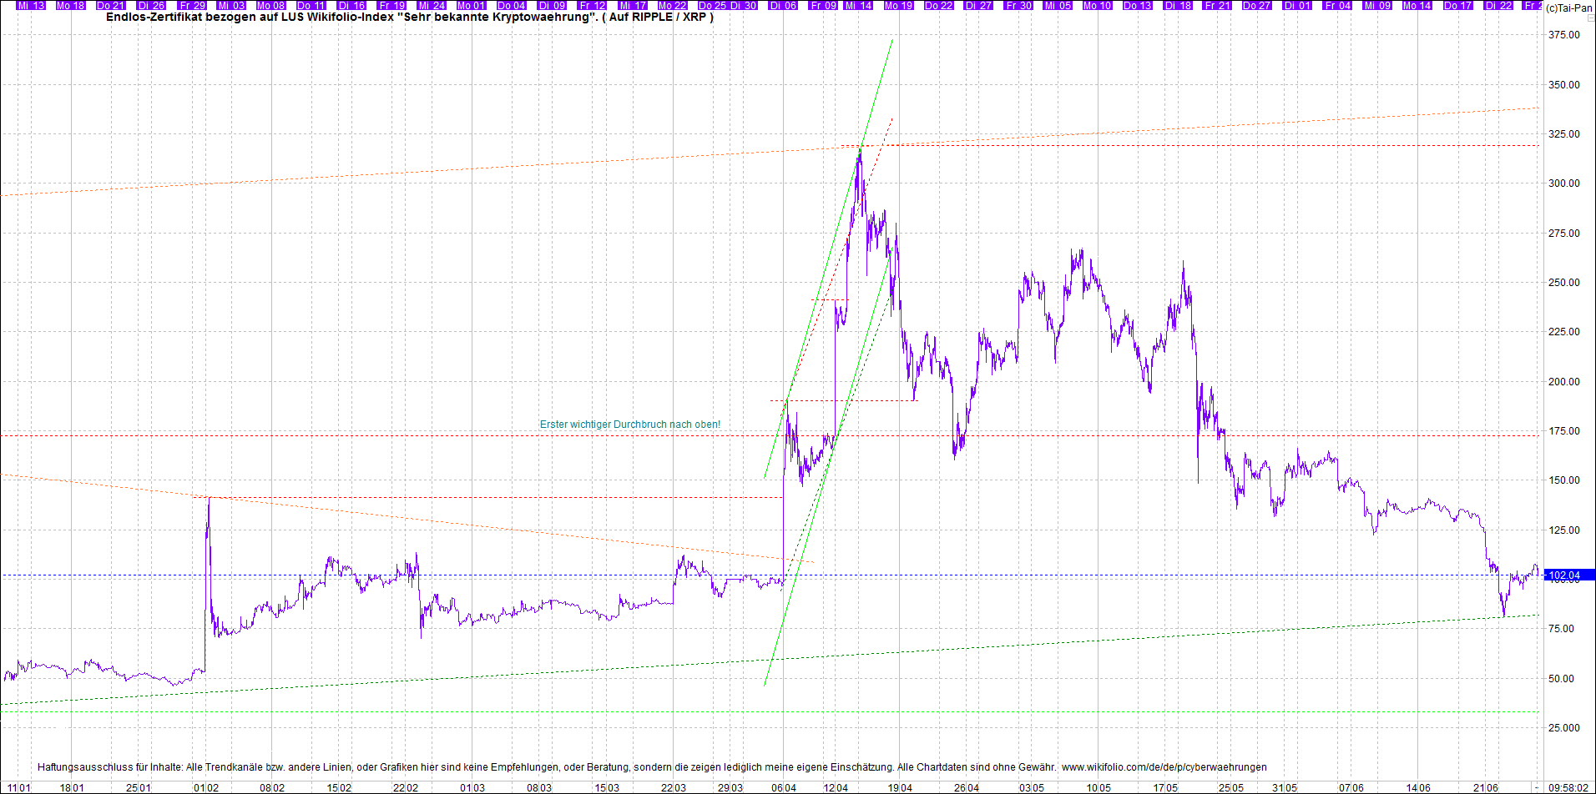Click the 'Mi 13' date header
This screenshot has height=794, width=1596.
coord(31,5)
